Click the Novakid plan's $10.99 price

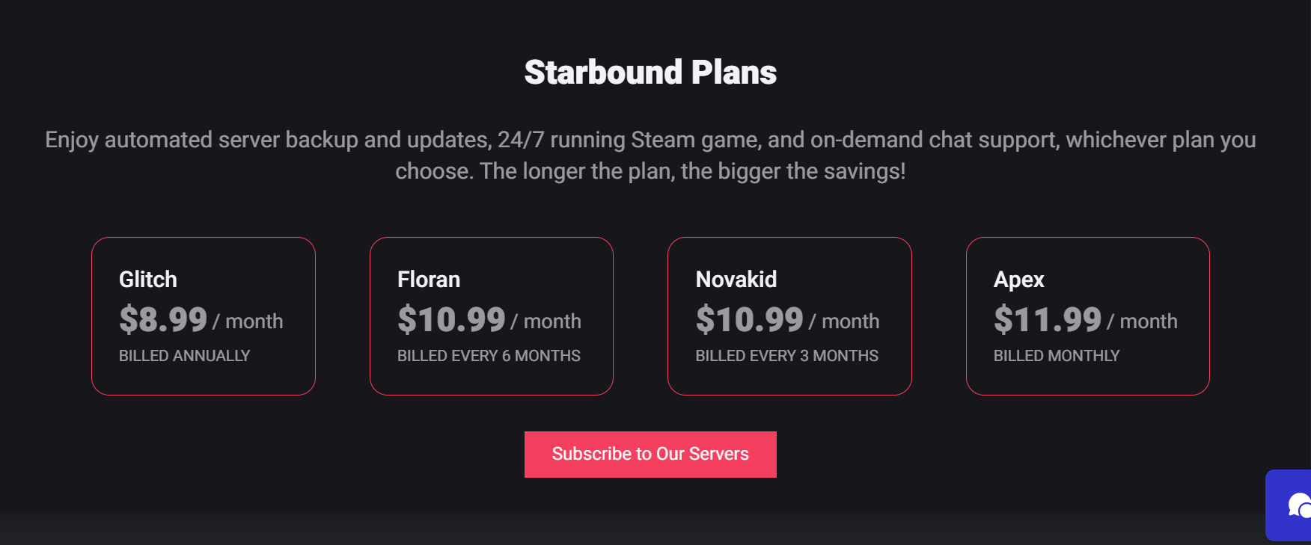tap(749, 320)
